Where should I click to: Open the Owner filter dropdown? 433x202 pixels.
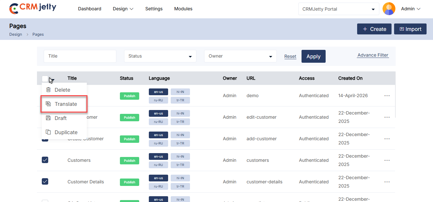[x=240, y=56]
